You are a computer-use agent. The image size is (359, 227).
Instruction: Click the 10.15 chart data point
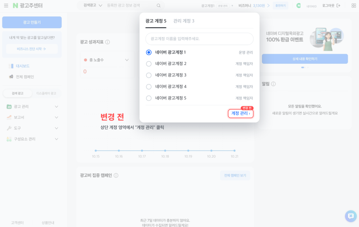pyautogui.click(x=96, y=151)
